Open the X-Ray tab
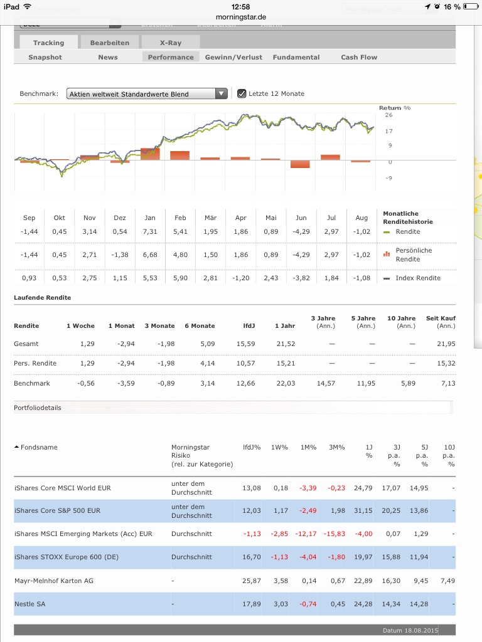This screenshot has height=642, width=482. click(171, 43)
